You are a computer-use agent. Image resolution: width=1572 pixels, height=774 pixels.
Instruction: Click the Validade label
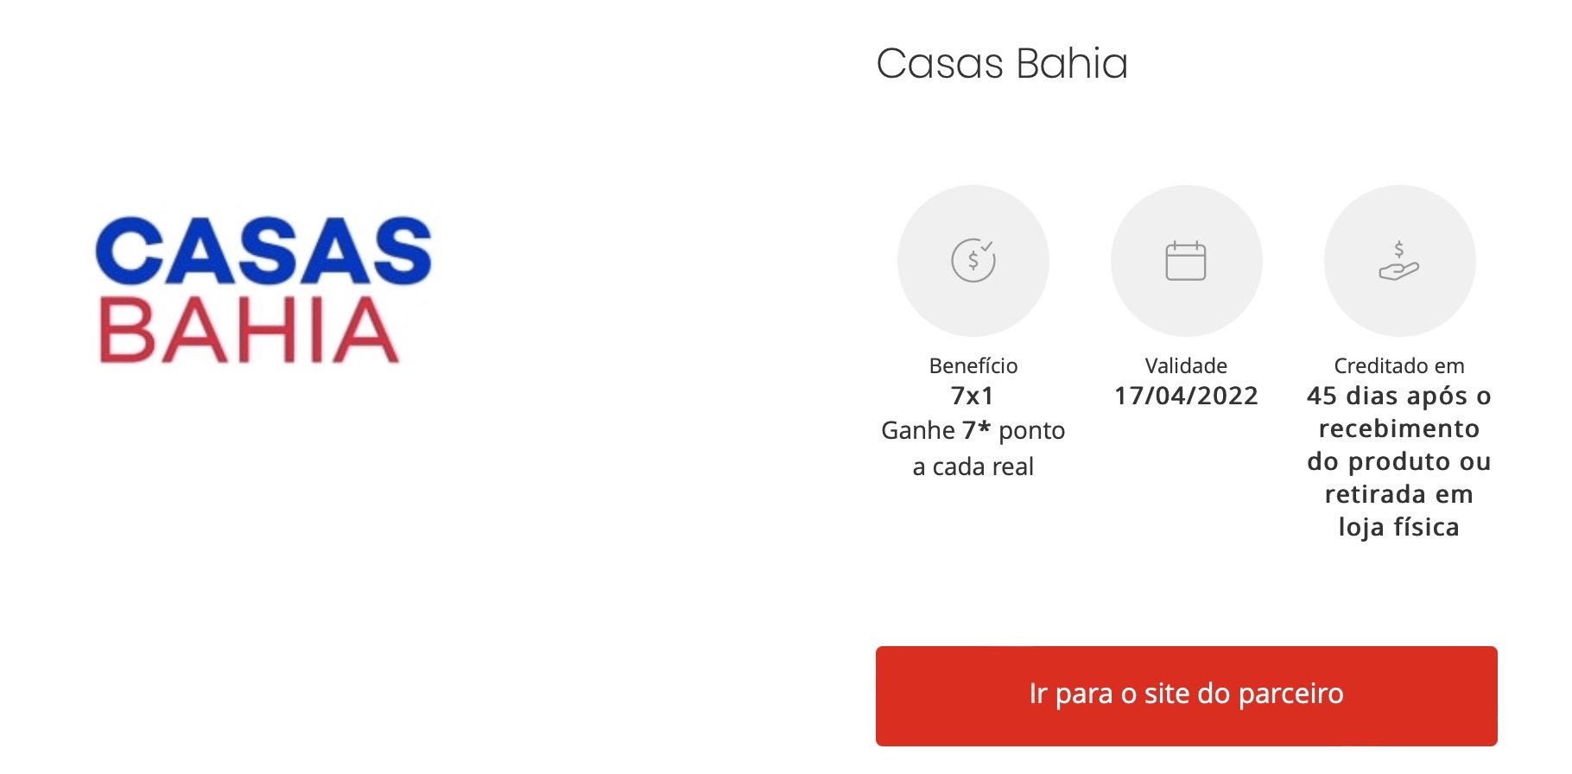click(x=1186, y=365)
